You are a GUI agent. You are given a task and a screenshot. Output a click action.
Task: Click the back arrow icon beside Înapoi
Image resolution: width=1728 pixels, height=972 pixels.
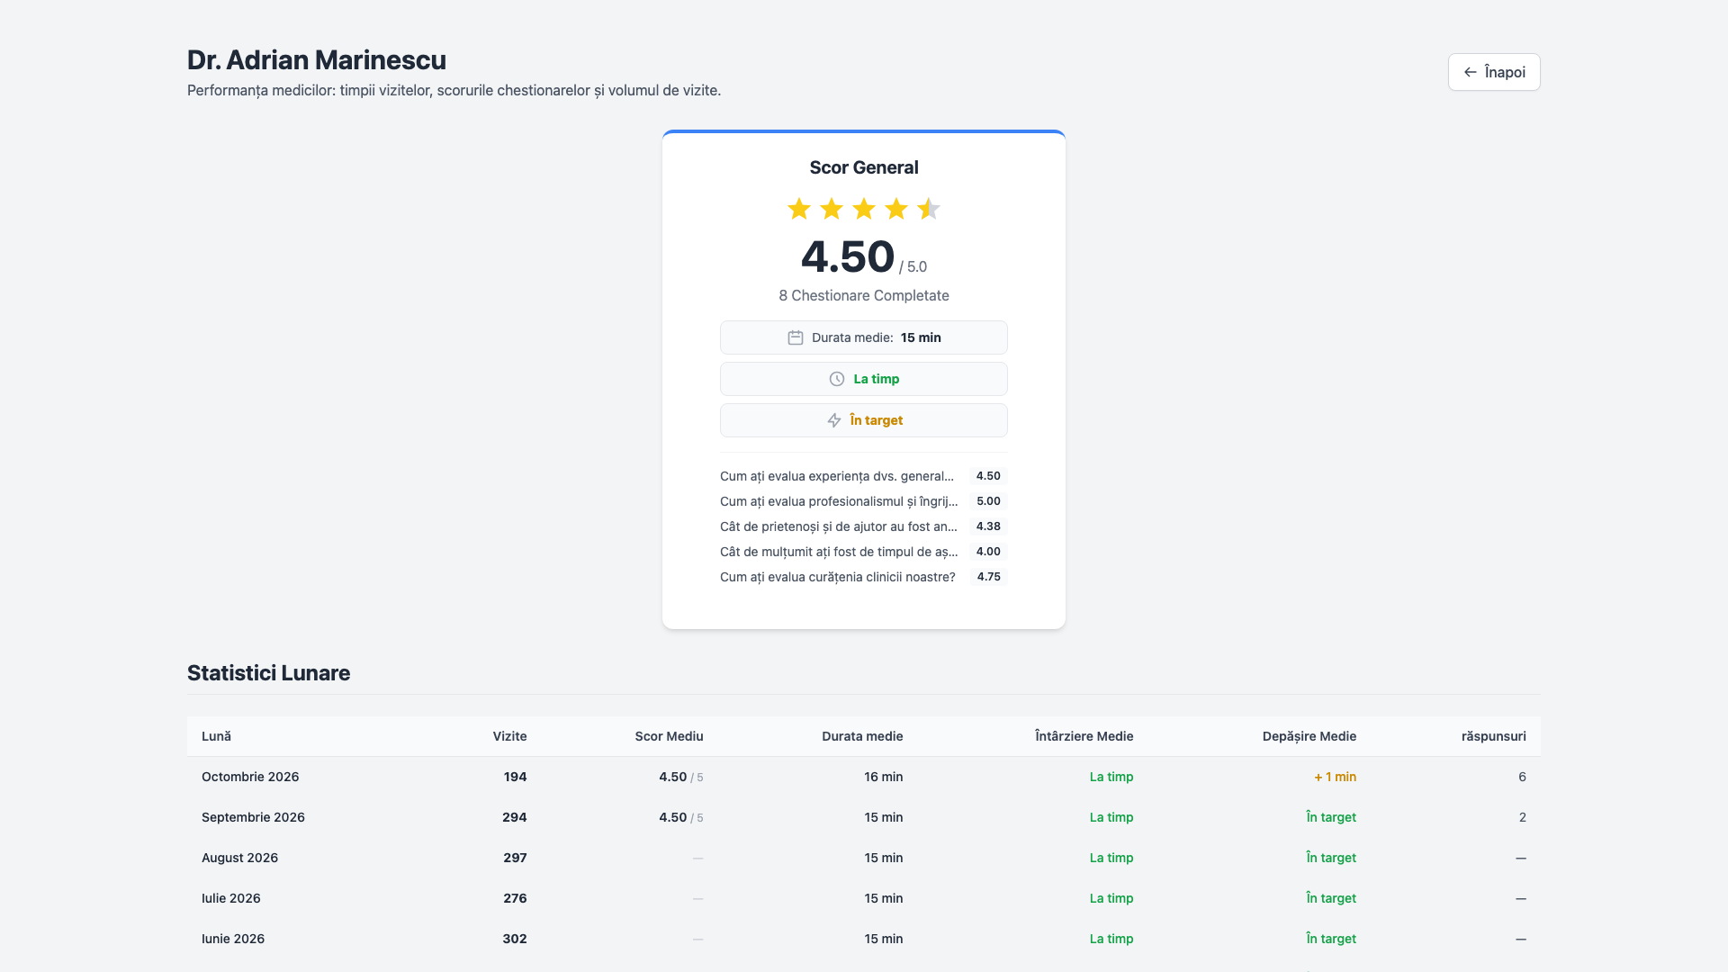(x=1470, y=72)
